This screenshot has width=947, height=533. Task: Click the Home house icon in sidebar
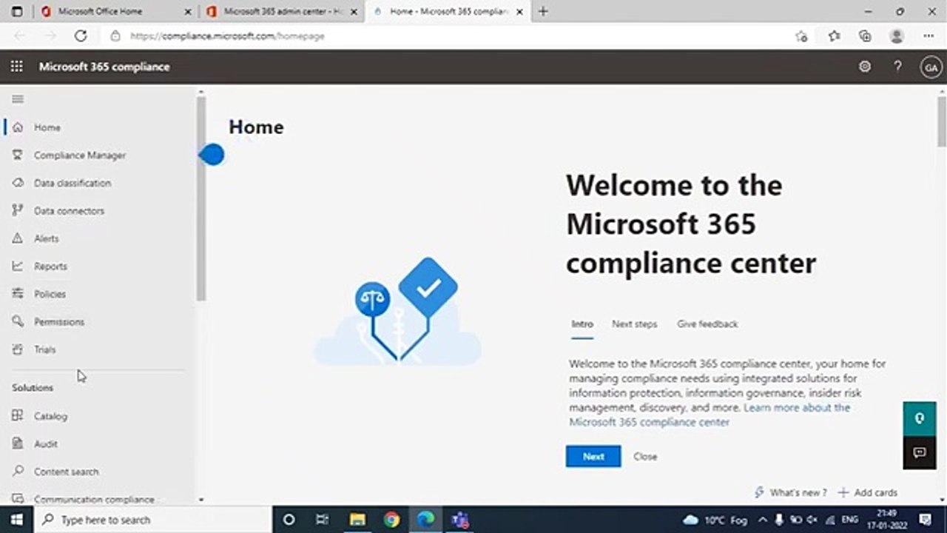(x=18, y=127)
